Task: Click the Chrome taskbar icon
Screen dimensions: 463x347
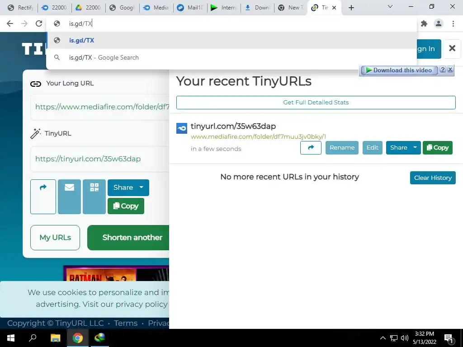Action: [78, 338]
